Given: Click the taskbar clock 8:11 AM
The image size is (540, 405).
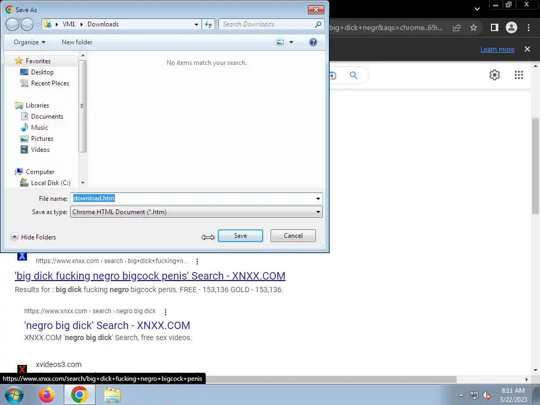Looking at the screenshot, I should click(513, 391).
